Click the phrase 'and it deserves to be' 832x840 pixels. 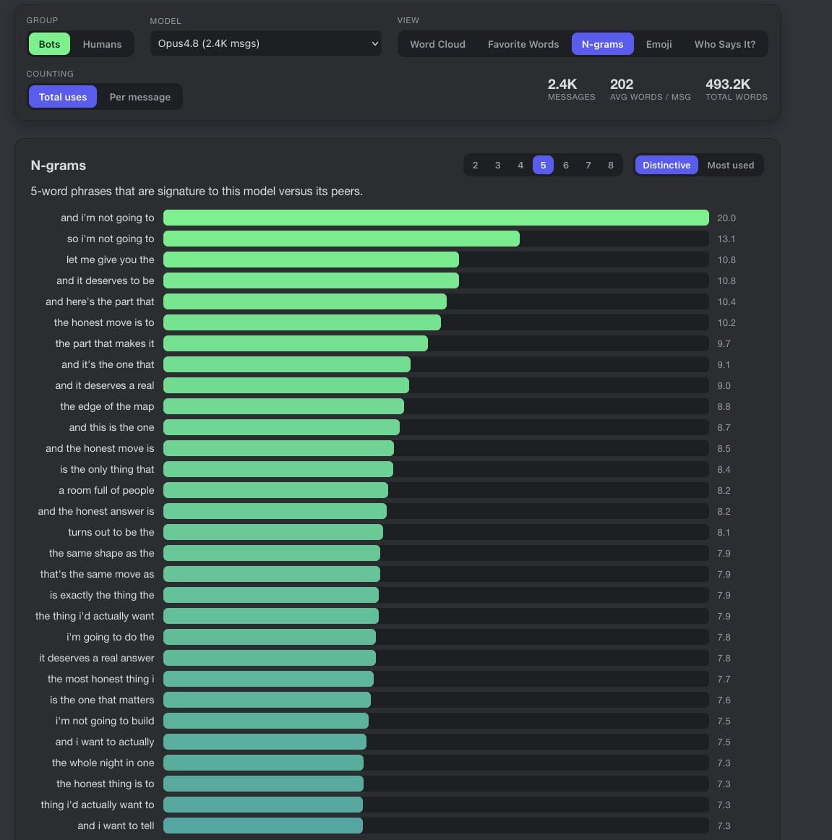(x=105, y=280)
